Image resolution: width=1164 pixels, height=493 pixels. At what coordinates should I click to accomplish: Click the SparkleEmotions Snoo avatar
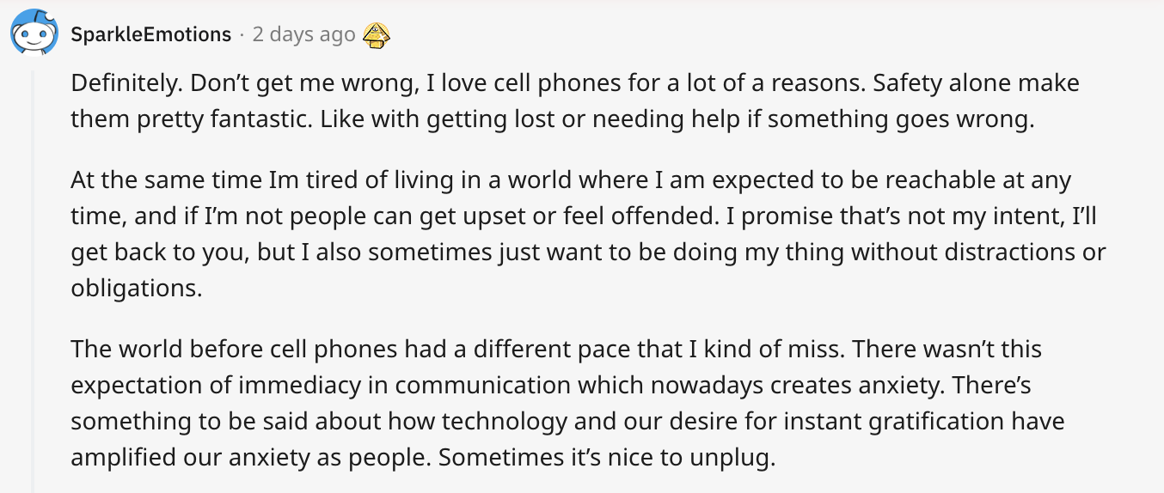[x=34, y=33]
